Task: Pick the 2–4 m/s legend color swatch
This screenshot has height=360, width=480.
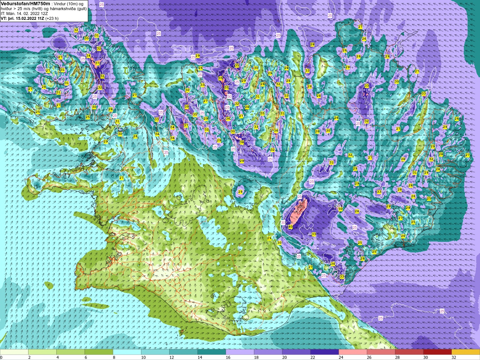Action: [x=42, y=352]
